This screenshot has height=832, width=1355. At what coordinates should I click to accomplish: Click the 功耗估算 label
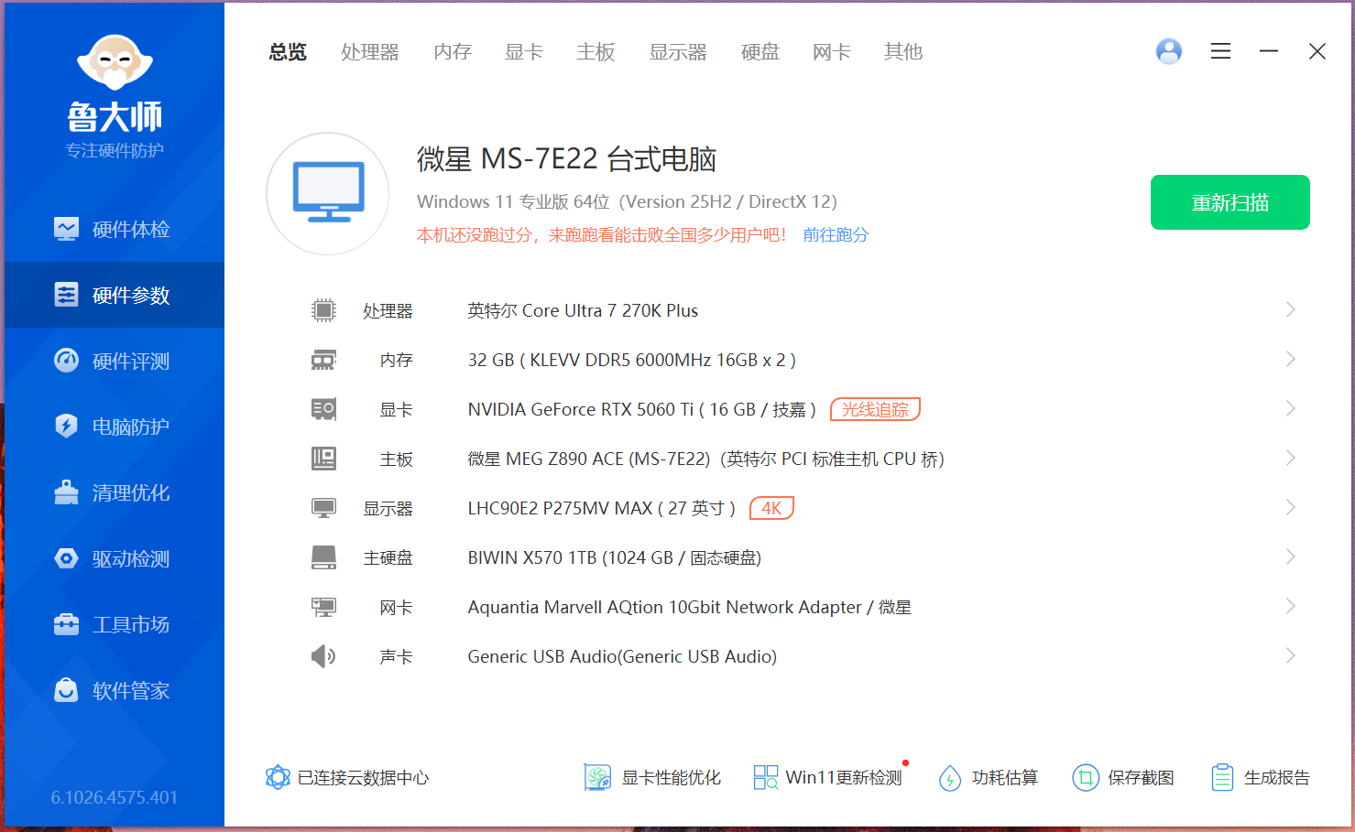[1005, 778]
